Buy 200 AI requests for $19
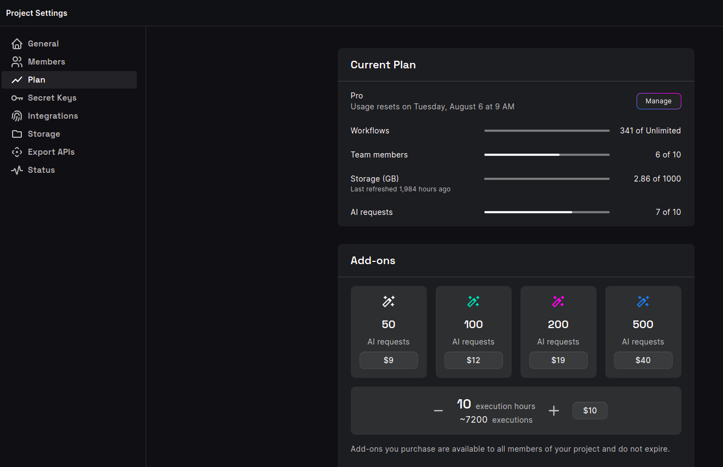Image resolution: width=723 pixels, height=467 pixels. pyautogui.click(x=558, y=360)
